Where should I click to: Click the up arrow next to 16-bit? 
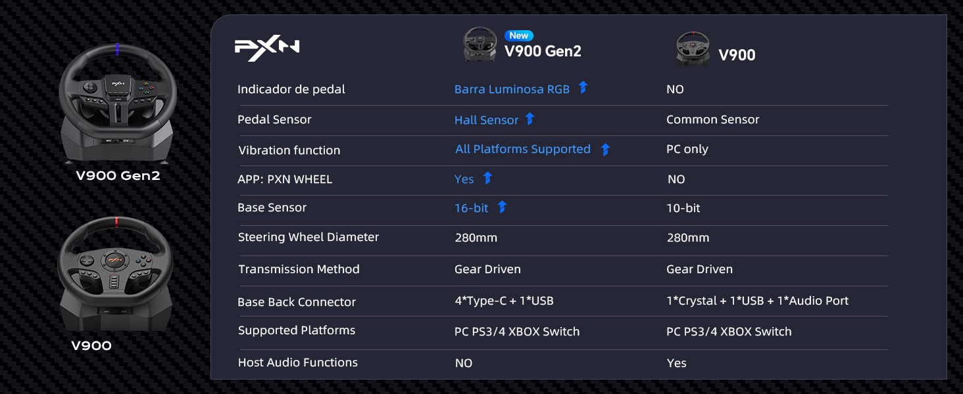click(x=502, y=207)
